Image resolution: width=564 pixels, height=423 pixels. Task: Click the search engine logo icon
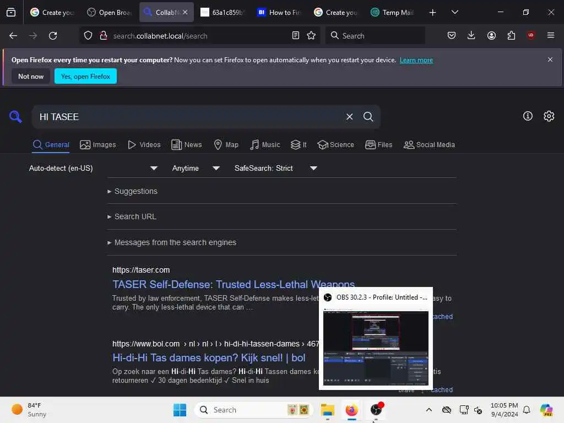15,117
